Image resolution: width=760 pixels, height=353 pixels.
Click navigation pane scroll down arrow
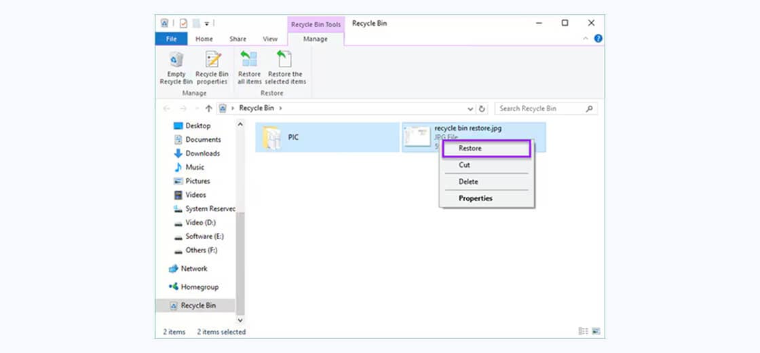(x=240, y=320)
